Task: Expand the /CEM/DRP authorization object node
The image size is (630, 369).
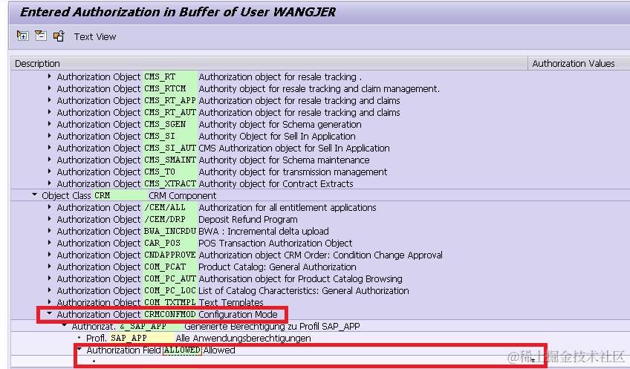Action: [x=50, y=219]
